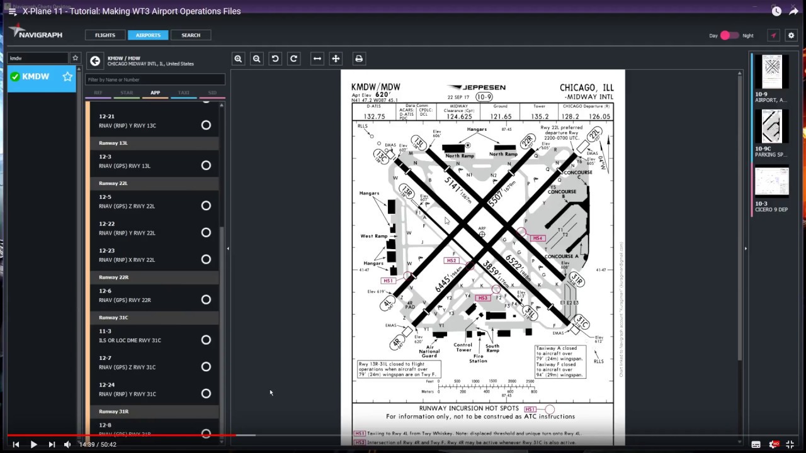
Task: Go back from KMDW chart list
Action: click(x=94, y=61)
